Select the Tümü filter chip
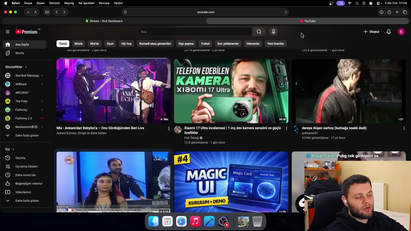This screenshot has height=231, width=411. tap(63, 44)
